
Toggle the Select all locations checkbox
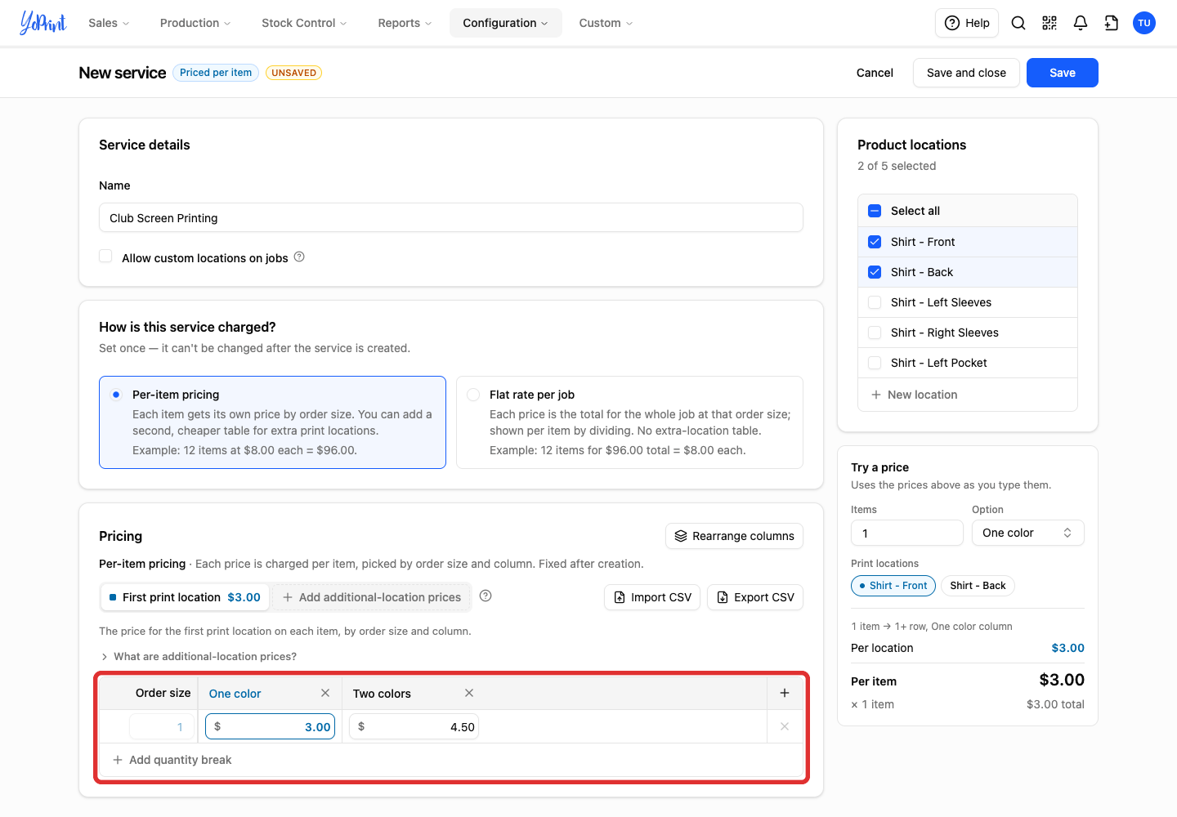[875, 211]
